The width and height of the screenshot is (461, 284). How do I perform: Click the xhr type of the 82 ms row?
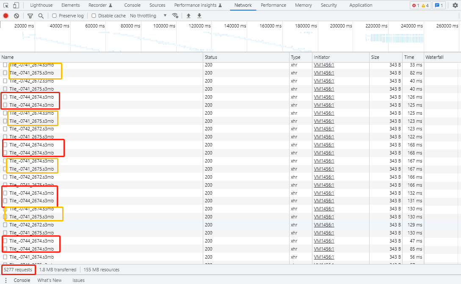point(294,73)
